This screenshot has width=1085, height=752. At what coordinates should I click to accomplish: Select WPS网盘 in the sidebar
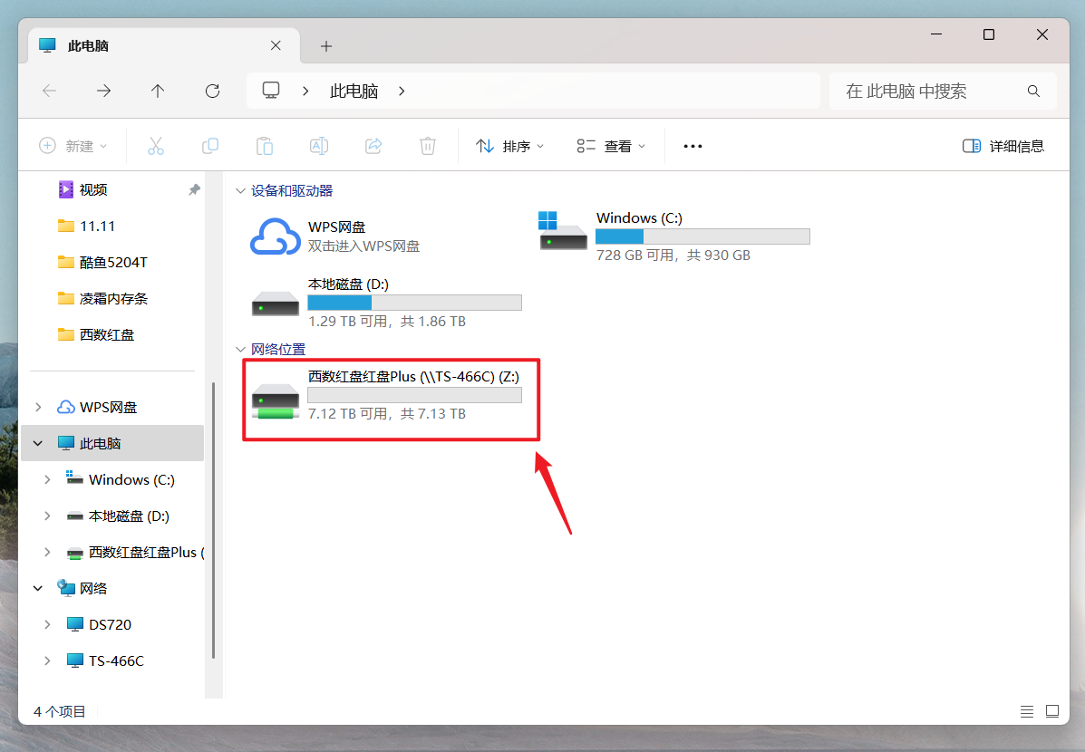coord(108,407)
